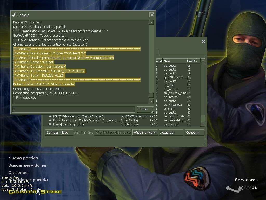
Task: Click the console output scroll up arrow
Action: (x=151, y=22)
